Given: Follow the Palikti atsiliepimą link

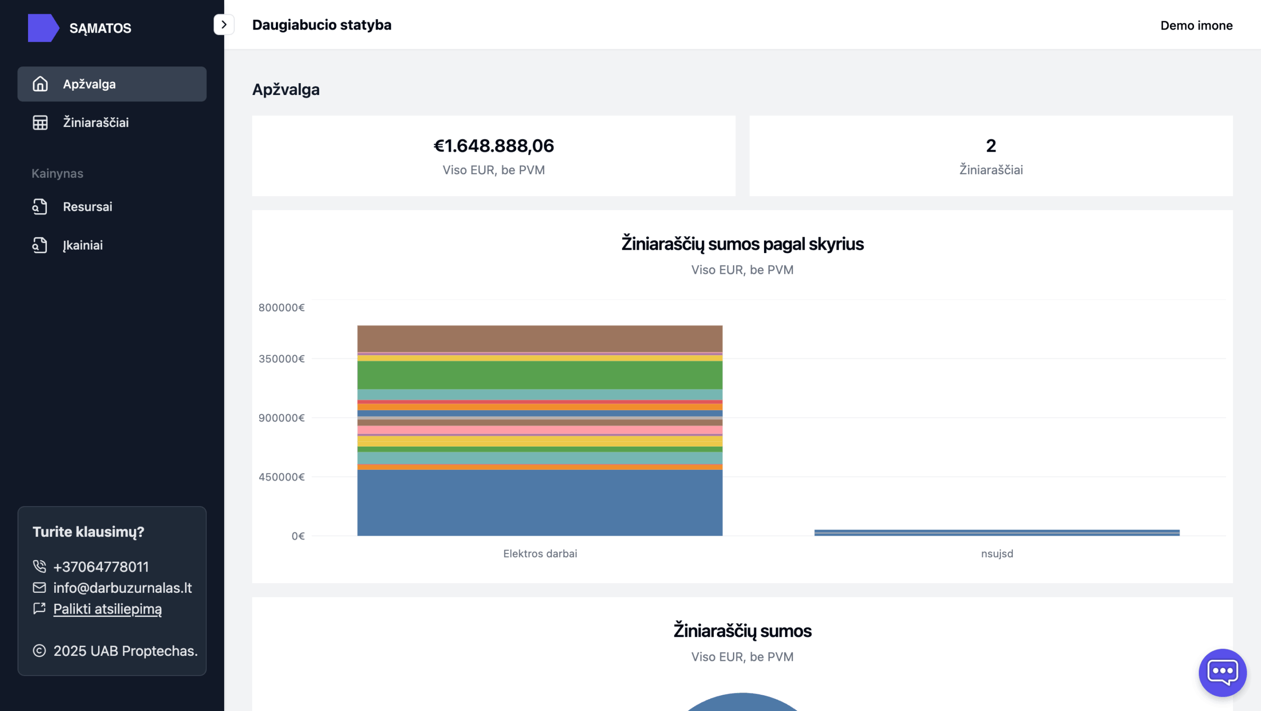Looking at the screenshot, I should (107, 609).
